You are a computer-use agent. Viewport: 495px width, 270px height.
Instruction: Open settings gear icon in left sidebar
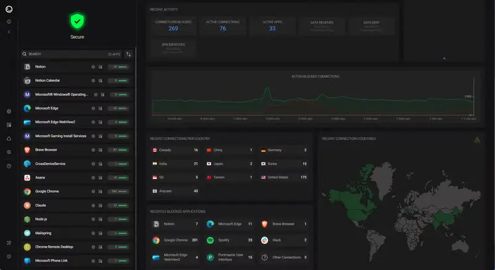click(9, 152)
